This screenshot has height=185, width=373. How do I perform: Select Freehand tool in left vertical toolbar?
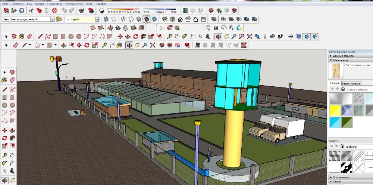[x=12, y=90]
